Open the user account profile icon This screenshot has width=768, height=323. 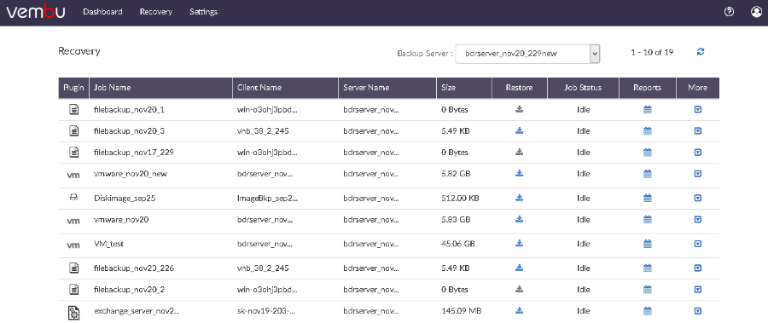pos(756,12)
